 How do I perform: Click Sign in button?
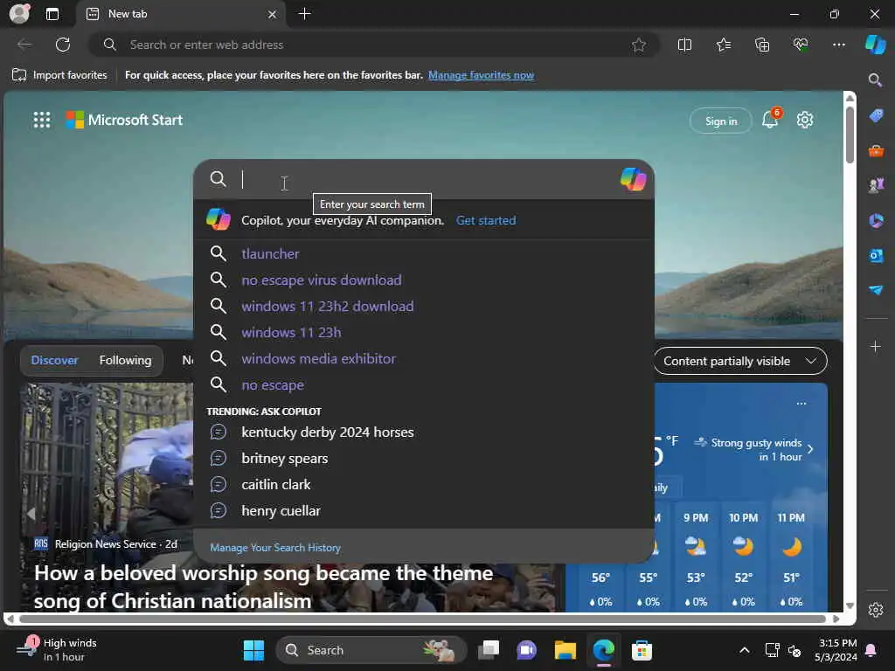point(721,121)
